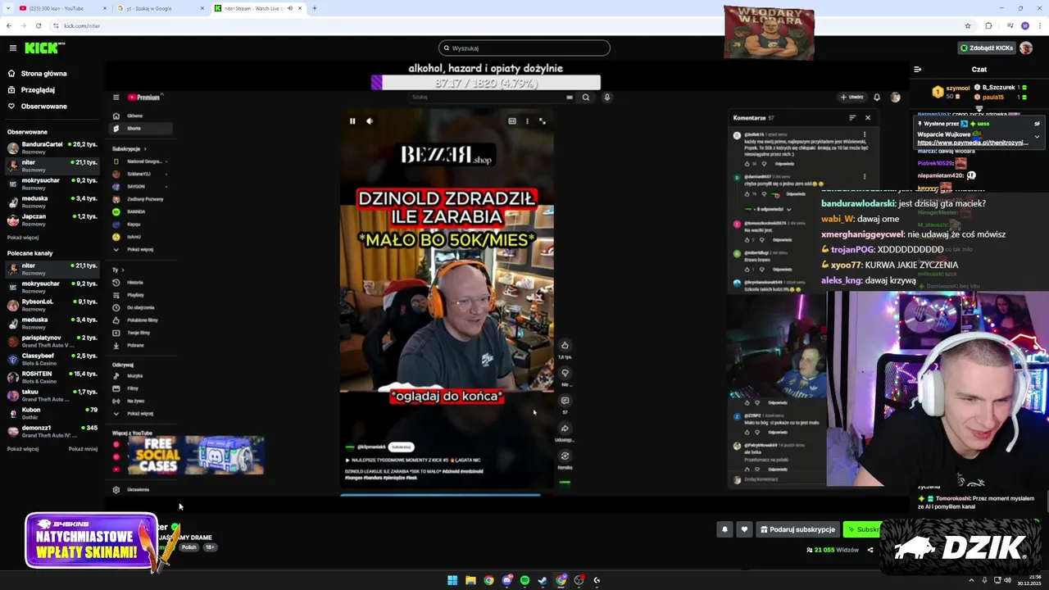
Task: Open Obserwowane in Kick sidebar
Action: [x=37, y=107]
